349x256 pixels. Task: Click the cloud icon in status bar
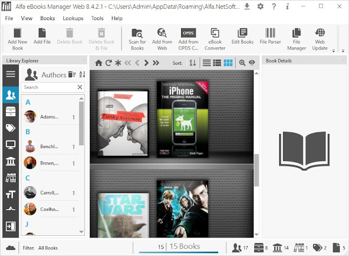coord(11,248)
